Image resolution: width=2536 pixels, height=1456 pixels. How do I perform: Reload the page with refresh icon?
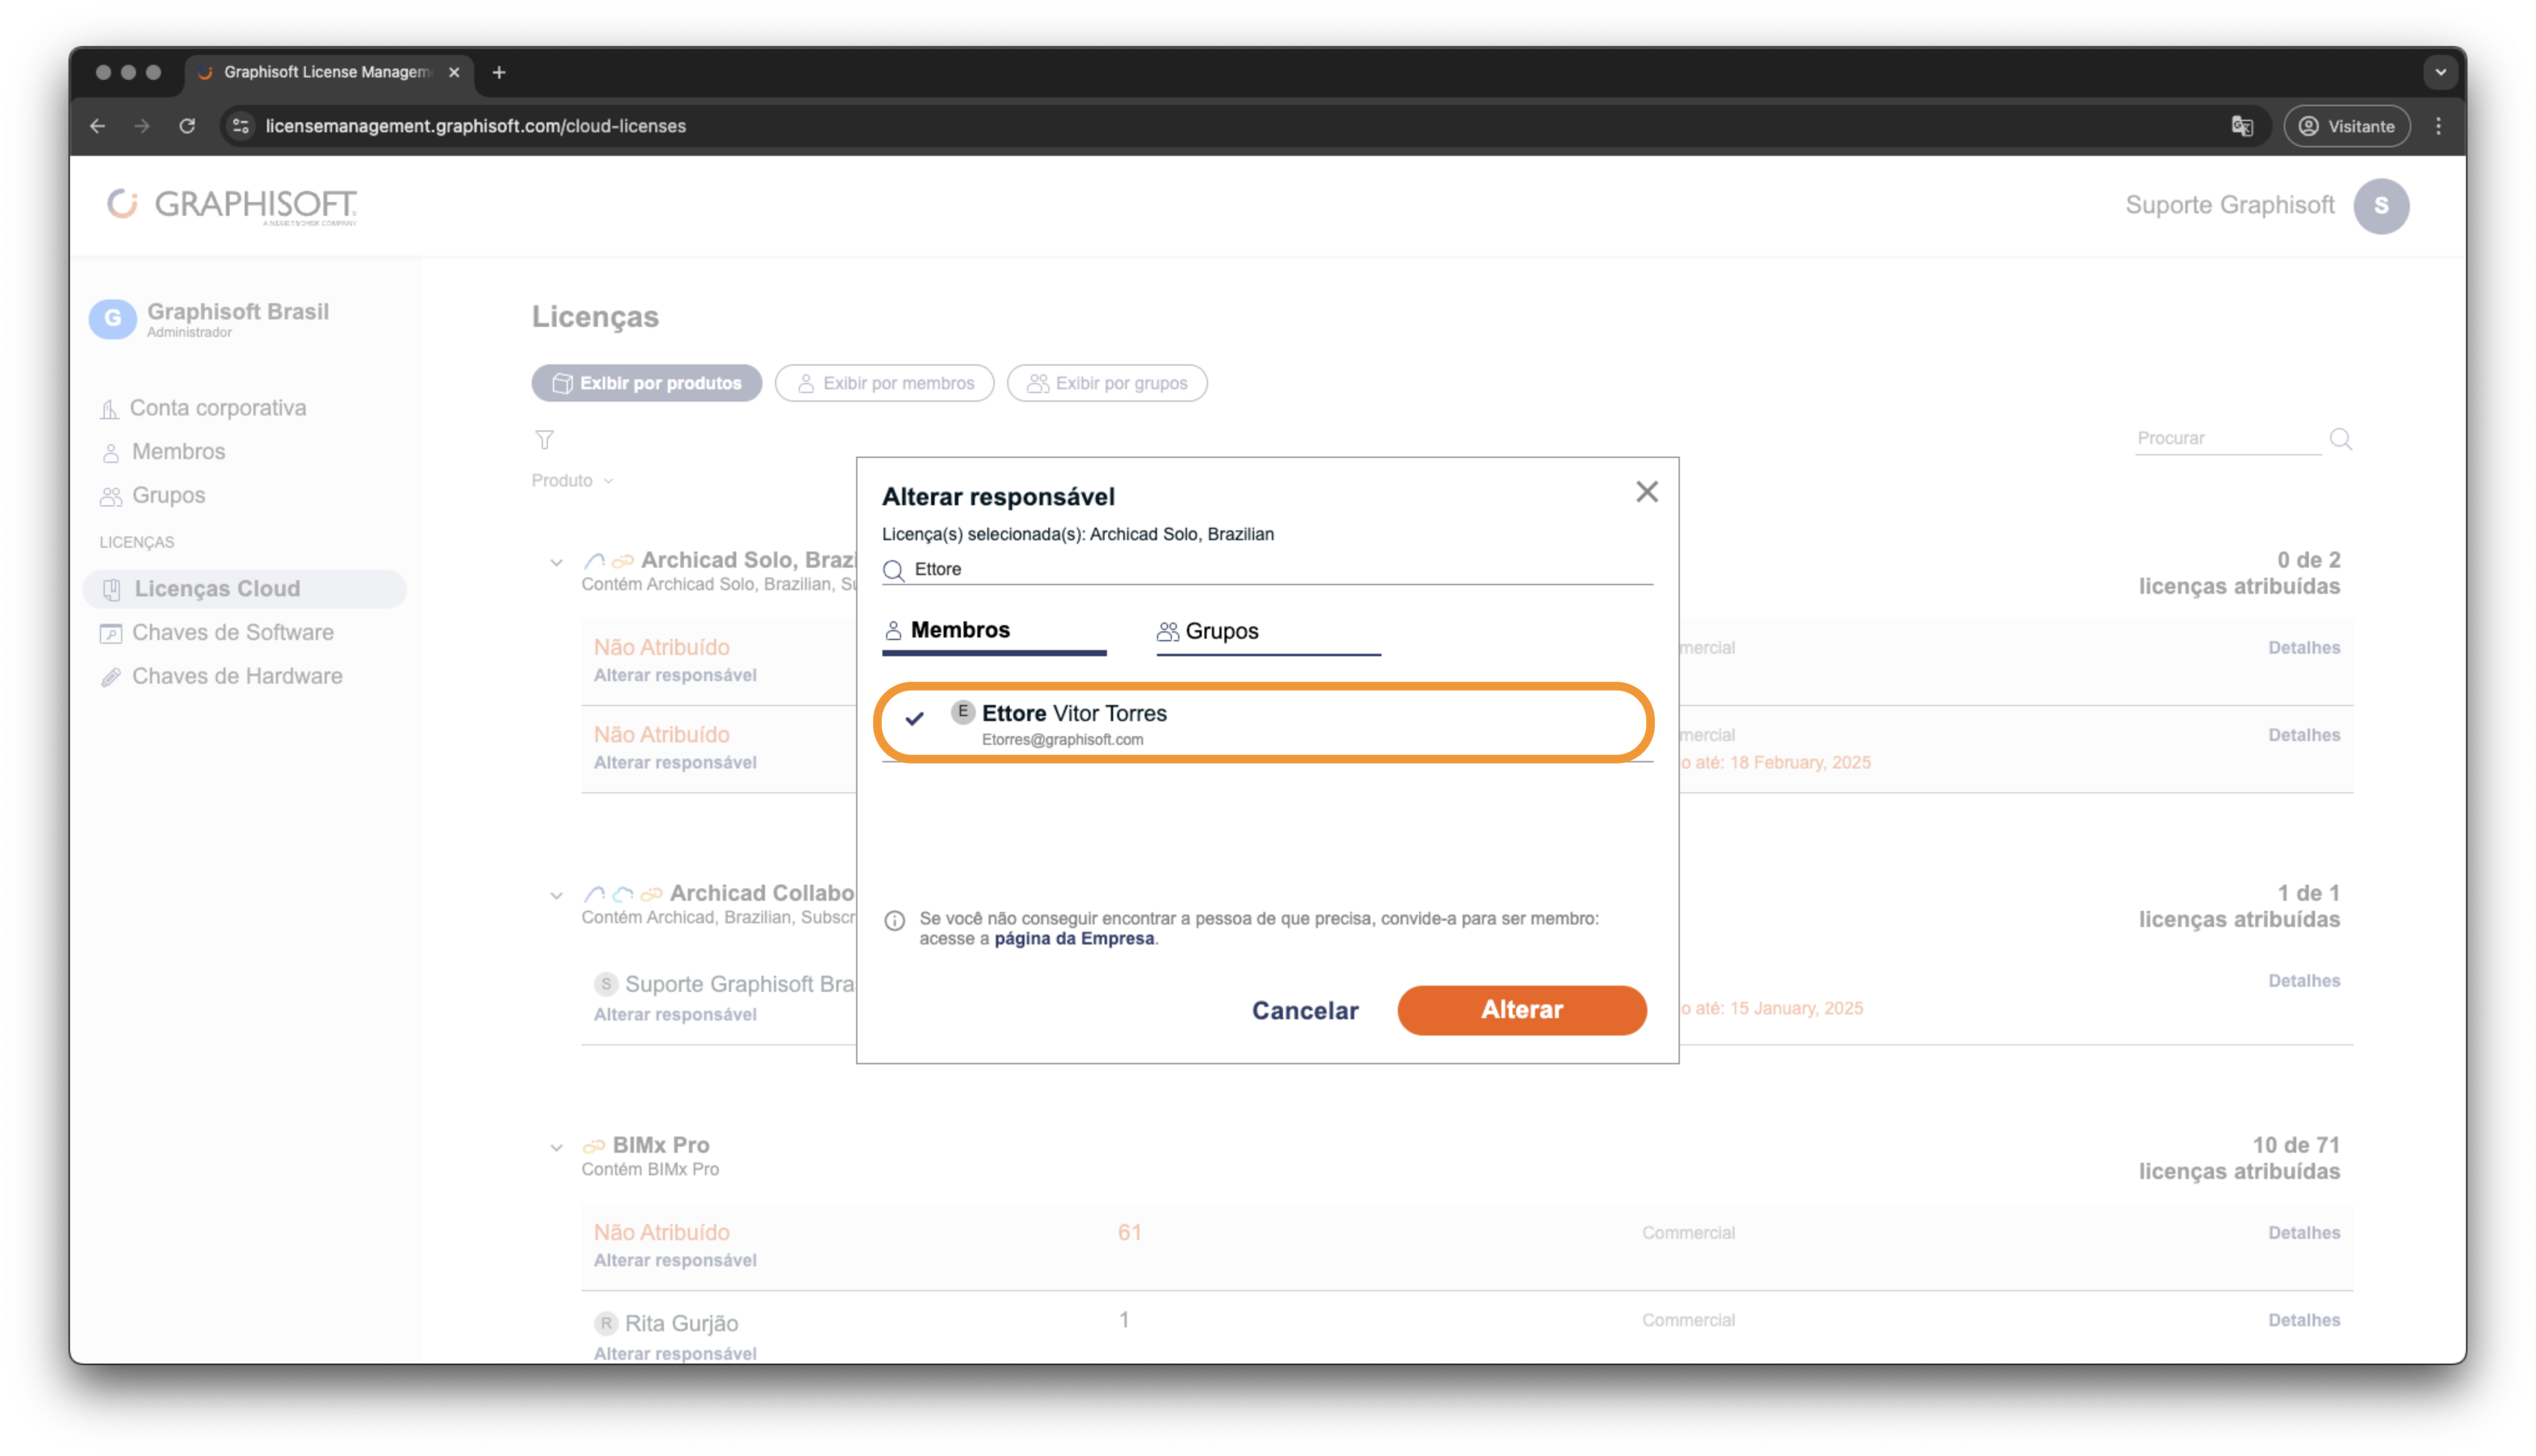(187, 126)
